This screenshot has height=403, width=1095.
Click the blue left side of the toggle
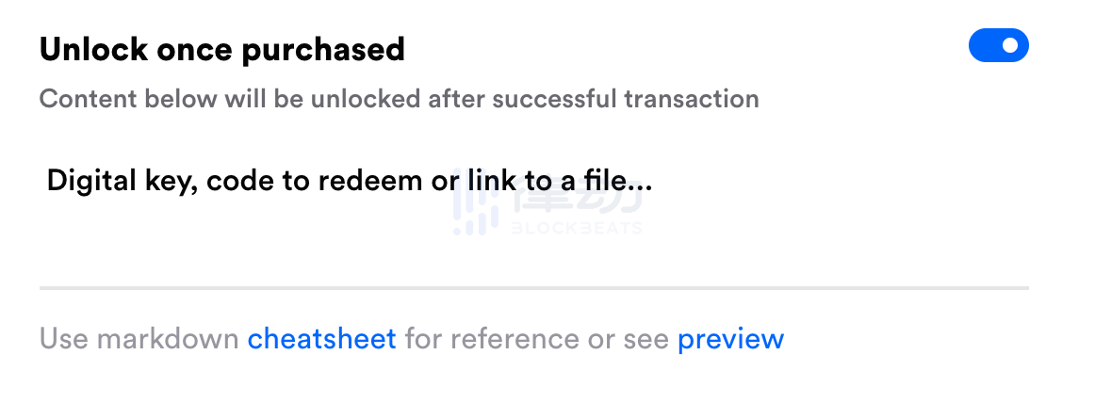(x=984, y=45)
